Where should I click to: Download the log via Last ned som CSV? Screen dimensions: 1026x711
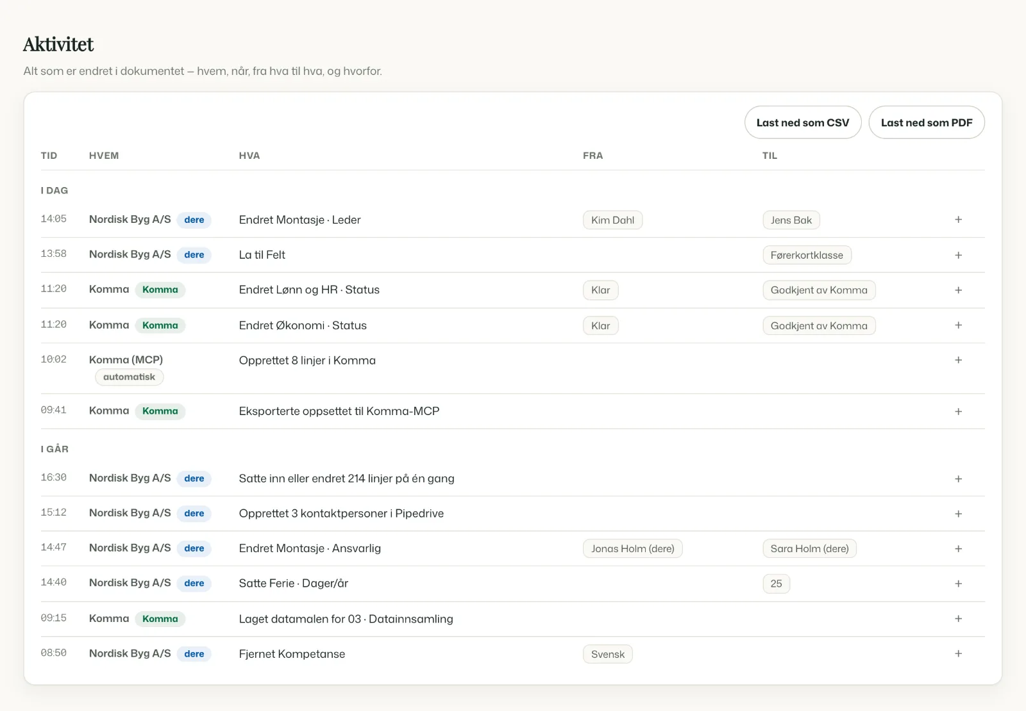click(x=803, y=122)
